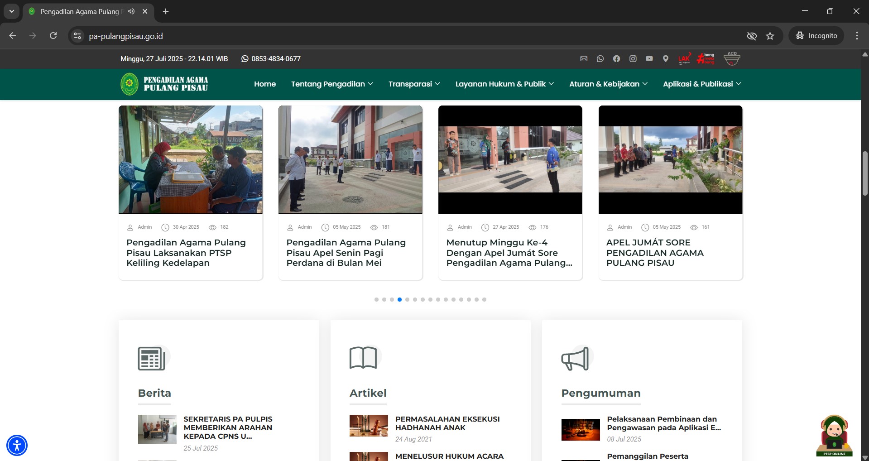
Task: Select the last carousel pagination dot
Action: click(x=484, y=299)
